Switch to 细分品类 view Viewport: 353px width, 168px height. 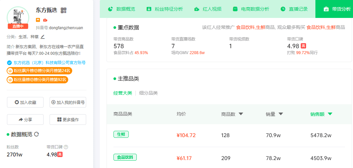point(148,93)
